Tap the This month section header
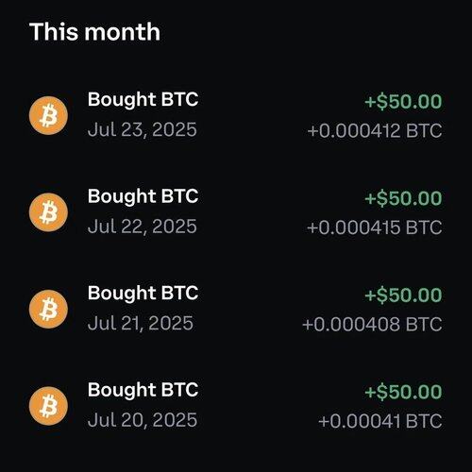Viewport: 472px width, 472px height. point(94,32)
